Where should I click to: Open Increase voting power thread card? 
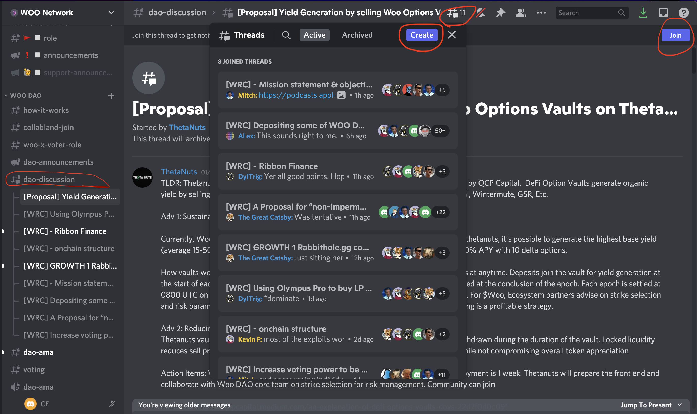[x=338, y=368]
